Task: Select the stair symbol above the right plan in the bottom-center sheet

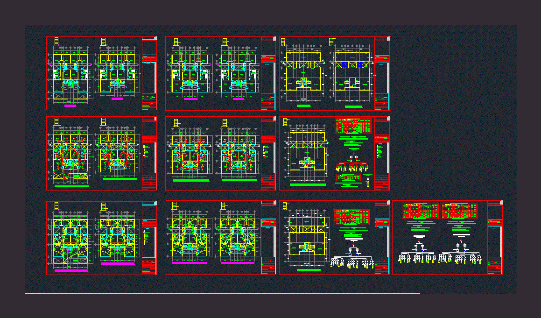Action: [x=224, y=205]
